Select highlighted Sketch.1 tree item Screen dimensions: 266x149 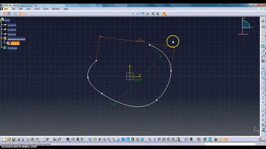pos(15,43)
